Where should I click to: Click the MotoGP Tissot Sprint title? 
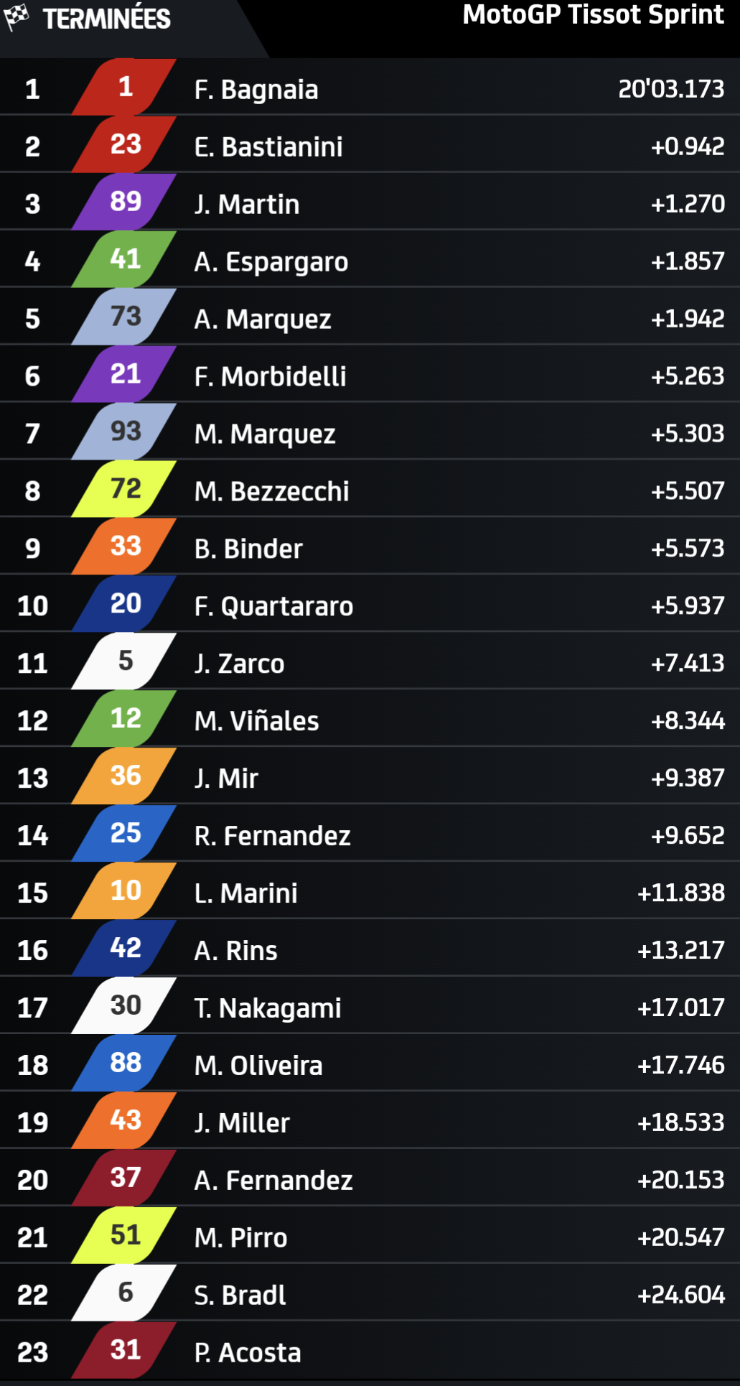[593, 14]
